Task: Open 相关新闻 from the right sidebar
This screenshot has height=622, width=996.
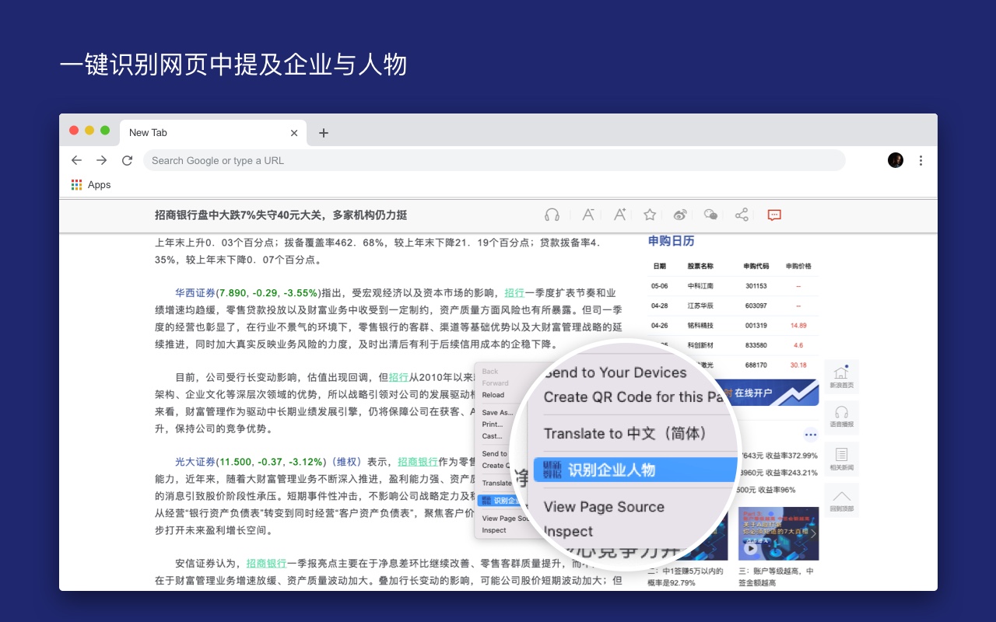Action: tap(841, 459)
